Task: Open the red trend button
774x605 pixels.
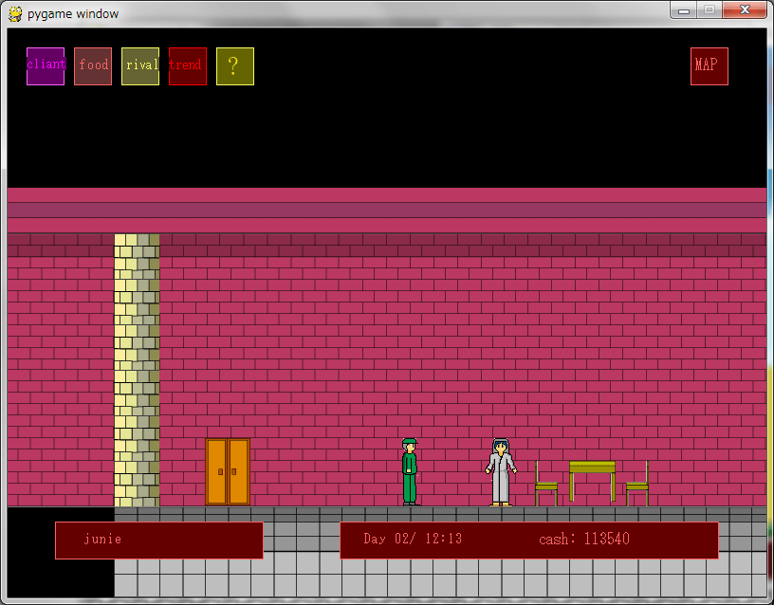Action: (x=188, y=66)
